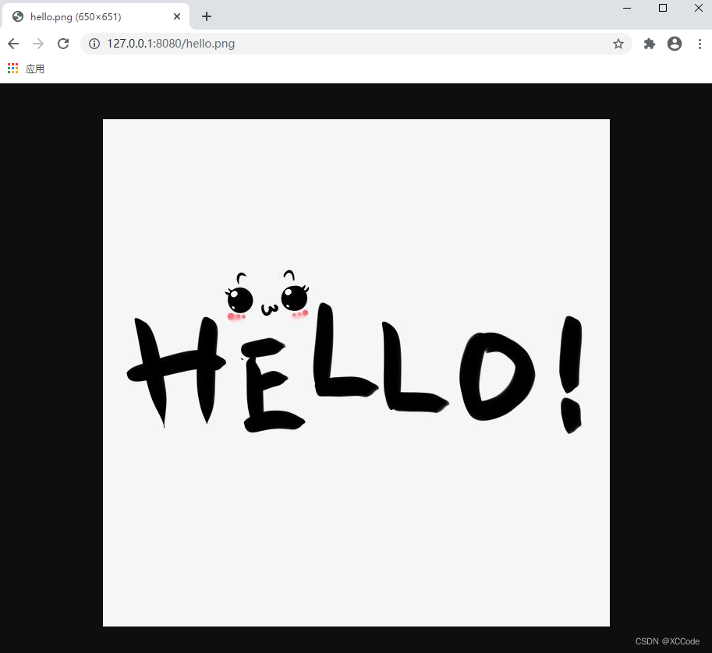Open the Extensions puzzle icon
The height and width of the screenshot is (653, 712).
(x=650, y=44)
